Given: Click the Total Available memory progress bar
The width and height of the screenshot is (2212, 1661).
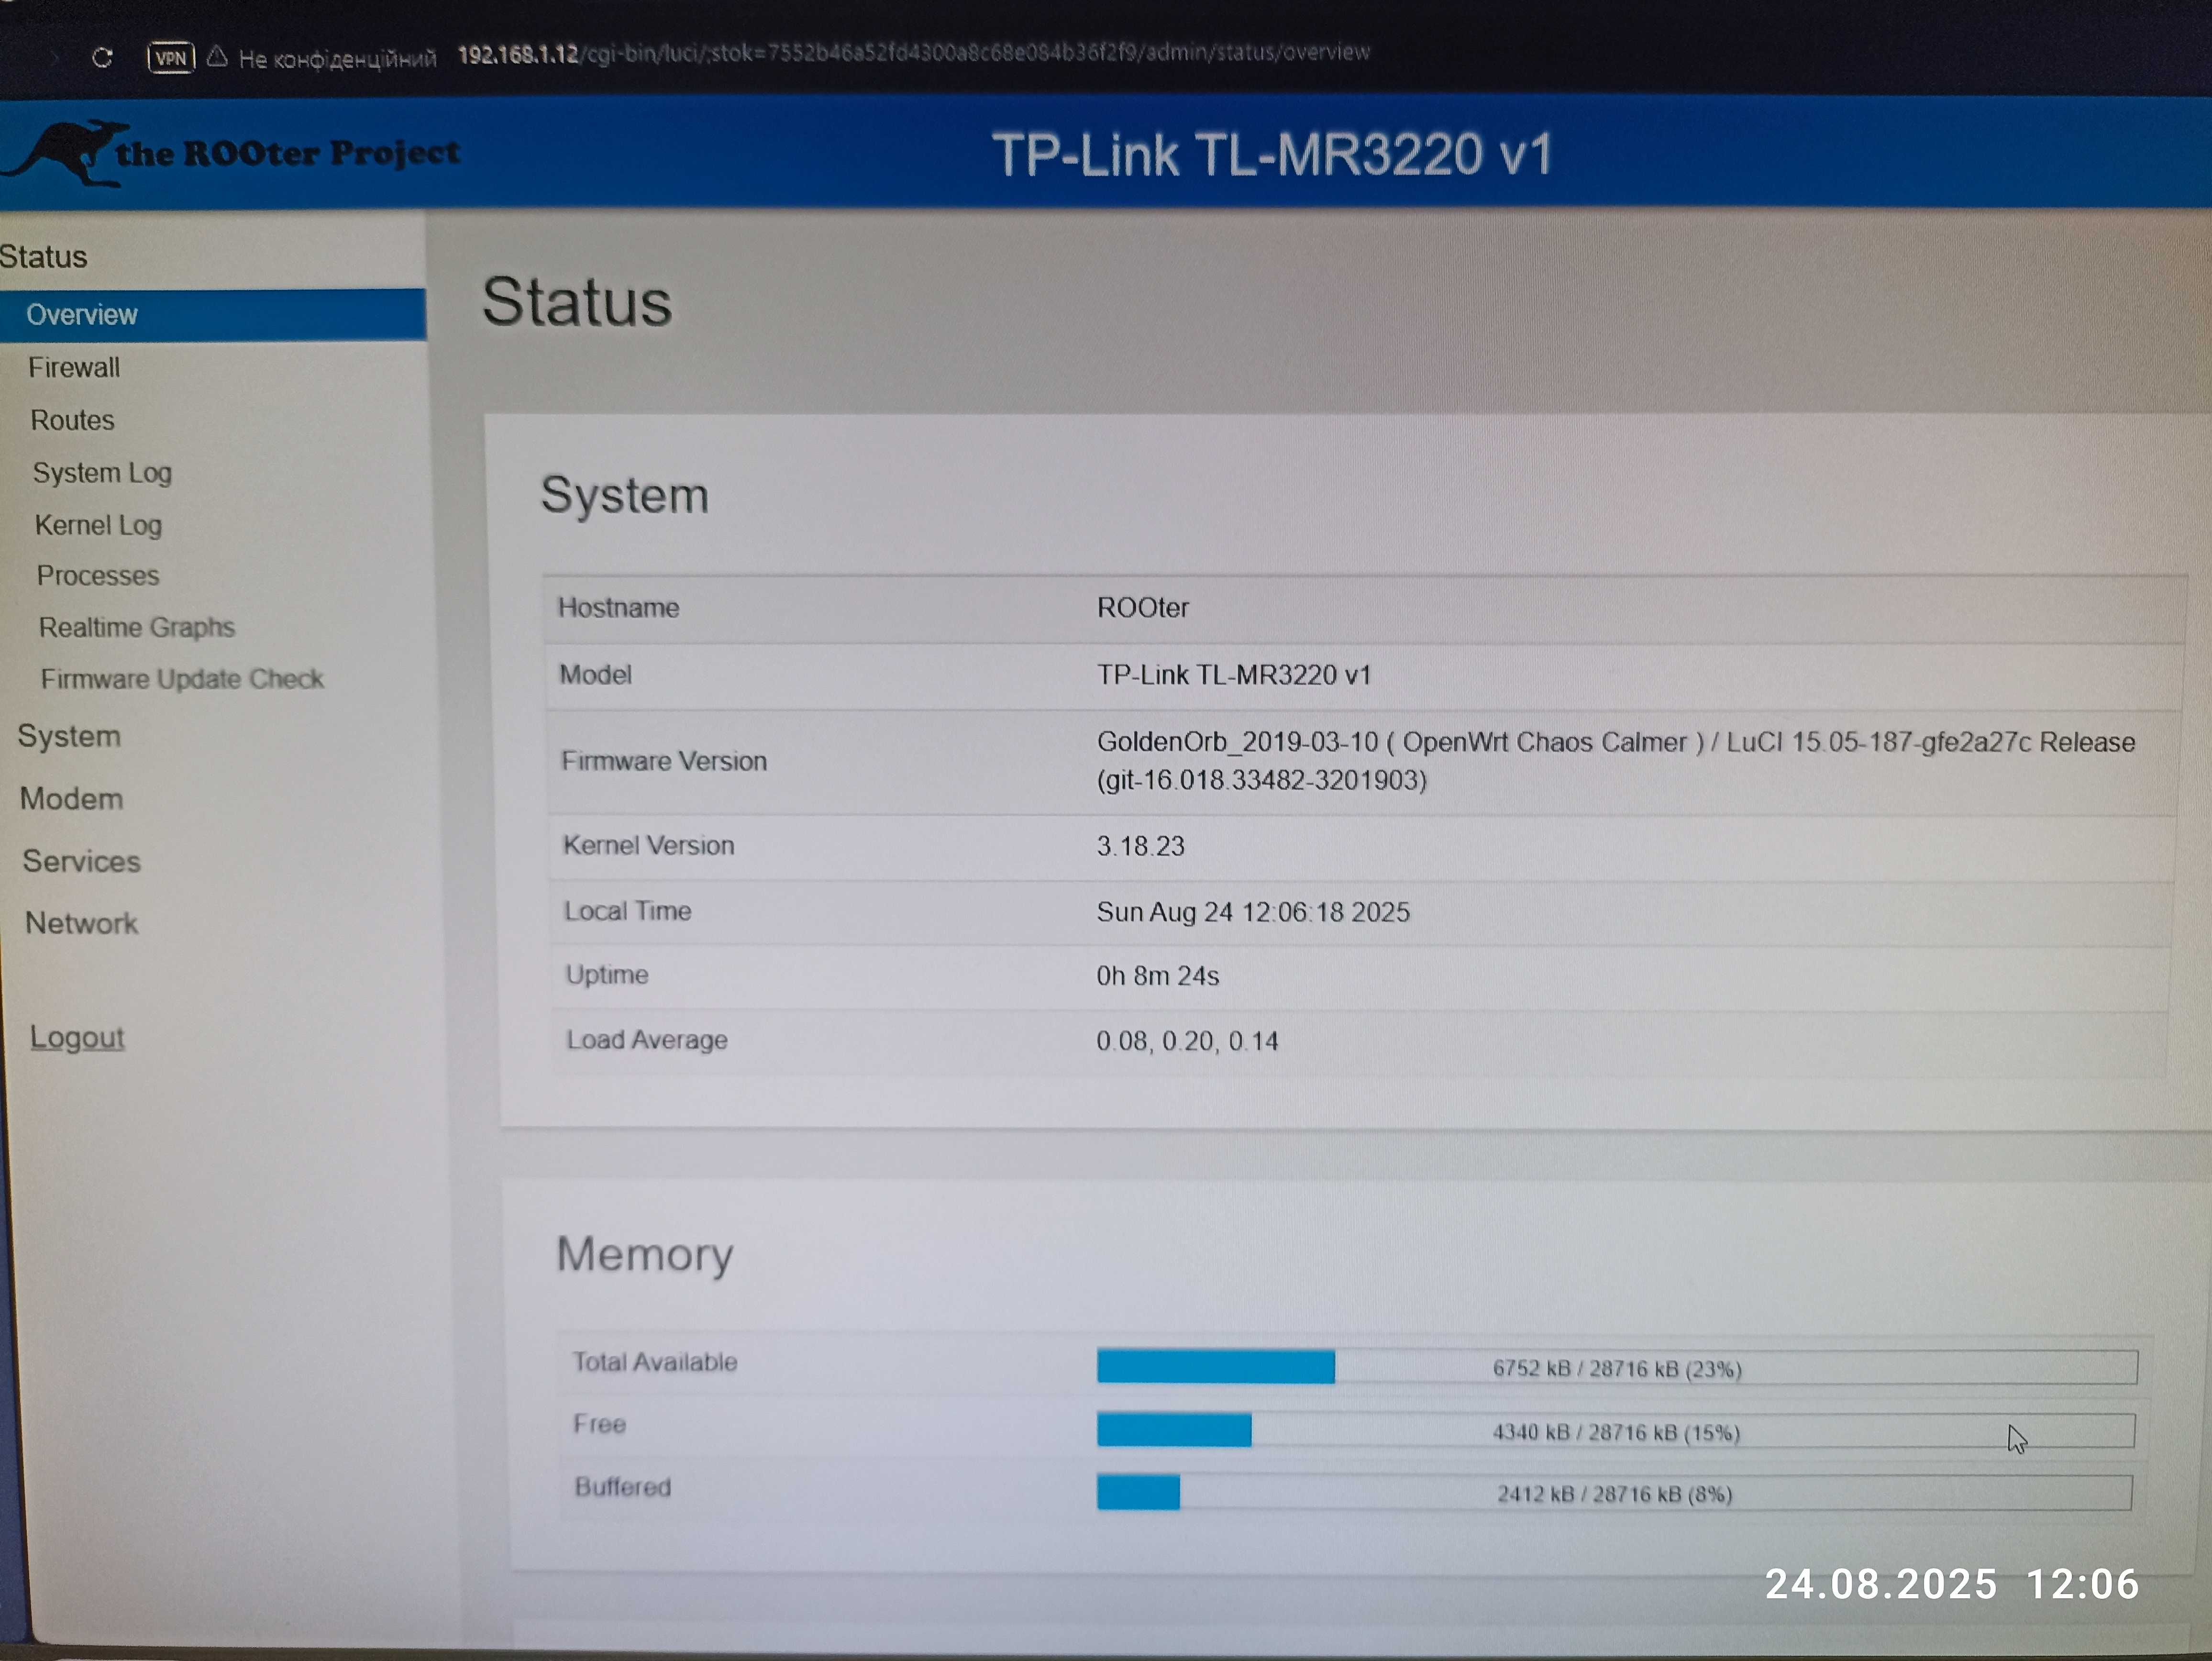Looking at the screenshot, I should [1617, 1367].
